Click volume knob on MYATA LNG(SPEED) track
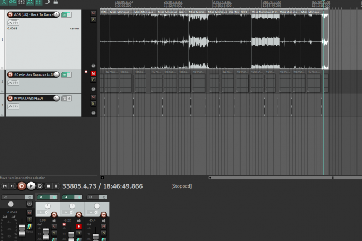Viewport: 362px width, 241px height. 56,98
